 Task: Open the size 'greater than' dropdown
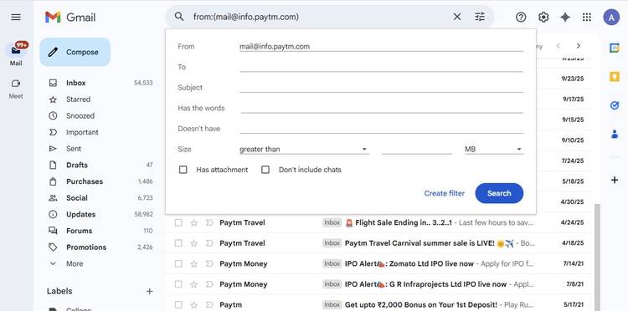click(304, 149)
